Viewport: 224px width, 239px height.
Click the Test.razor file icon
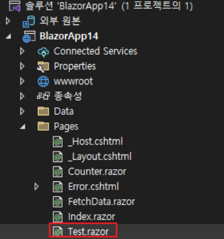[x=58, y=231]
